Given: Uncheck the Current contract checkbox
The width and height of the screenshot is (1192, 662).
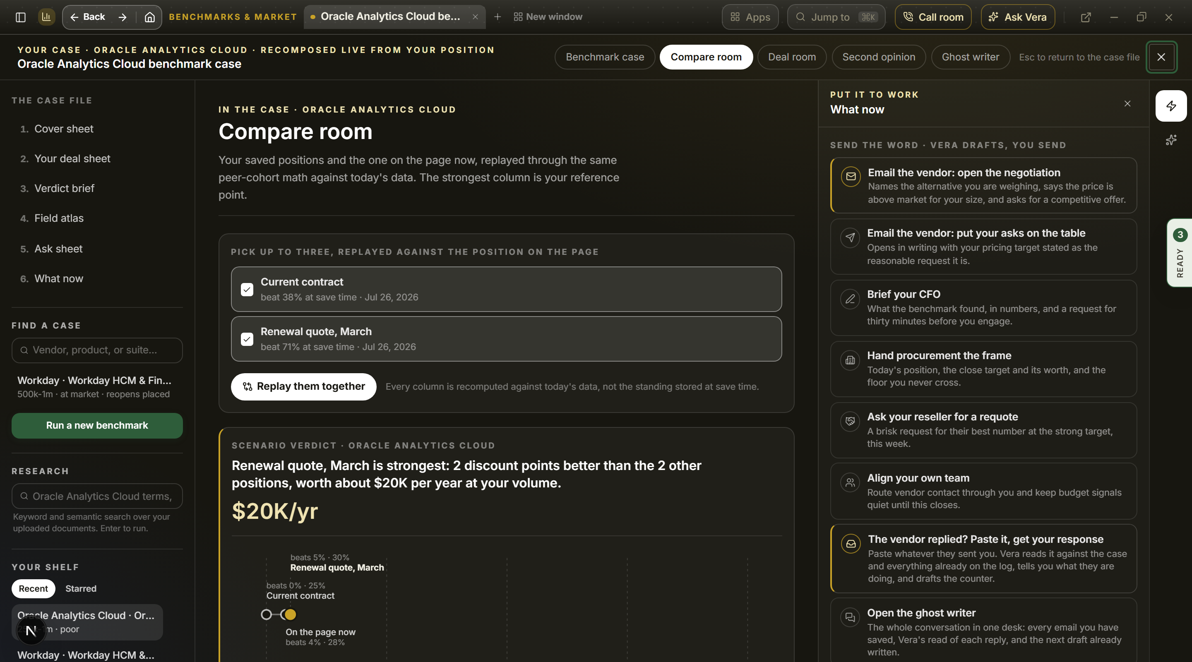Looking at the screenshot, I should pos(247,290).
